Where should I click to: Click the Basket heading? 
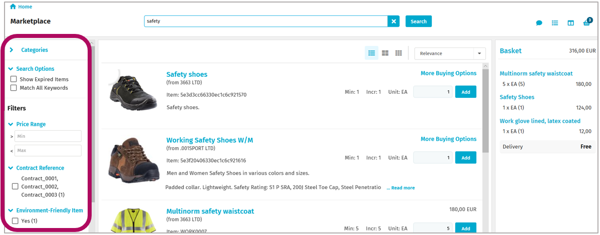click(510, 51)
